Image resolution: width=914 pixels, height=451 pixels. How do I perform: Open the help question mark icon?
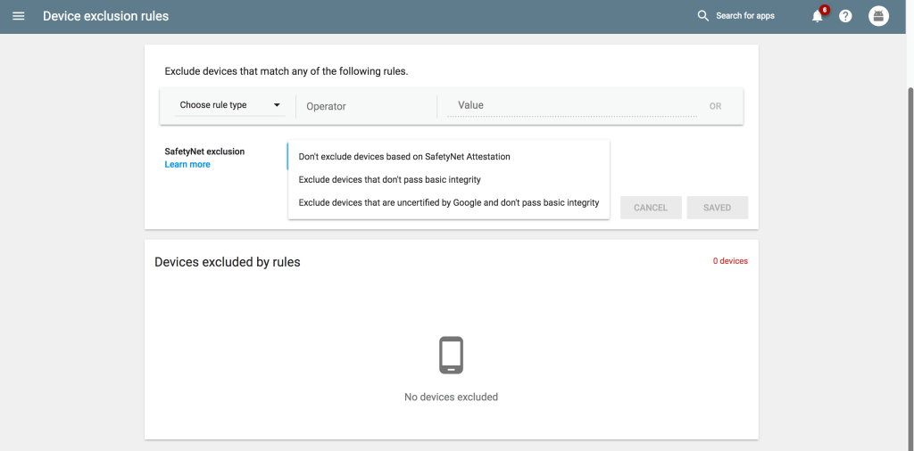pos(845,16)
